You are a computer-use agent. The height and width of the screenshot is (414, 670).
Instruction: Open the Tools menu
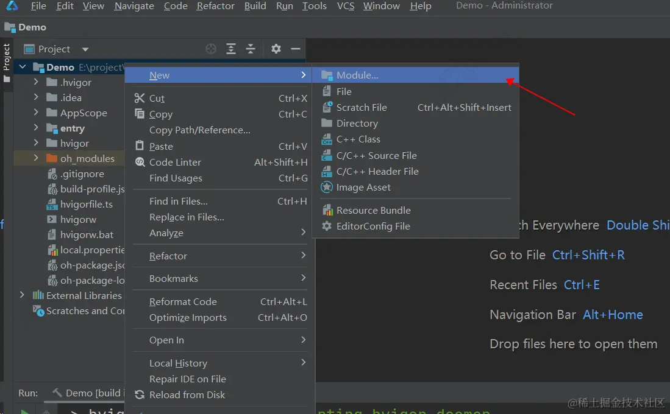[x=314, y=6]
